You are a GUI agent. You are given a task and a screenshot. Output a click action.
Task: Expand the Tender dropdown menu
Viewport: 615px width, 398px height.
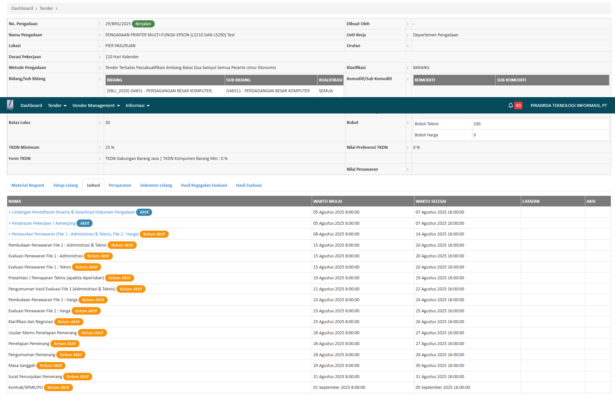(x=57, y=105)
